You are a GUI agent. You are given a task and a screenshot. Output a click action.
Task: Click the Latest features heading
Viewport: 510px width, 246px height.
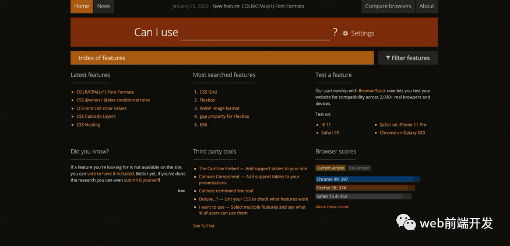tap(90, 75)
